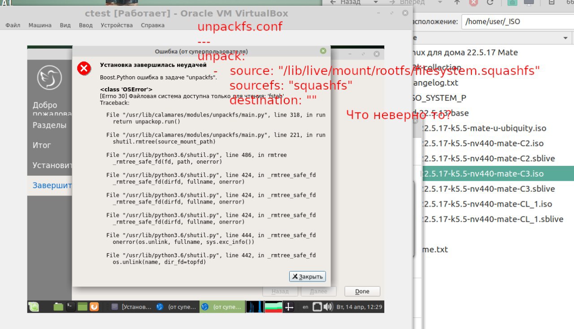Select the nv440-mate-CL_1.sblive file
Image resolution: width=574 pixels, height=329 pixels.
[x=493, y=219]
